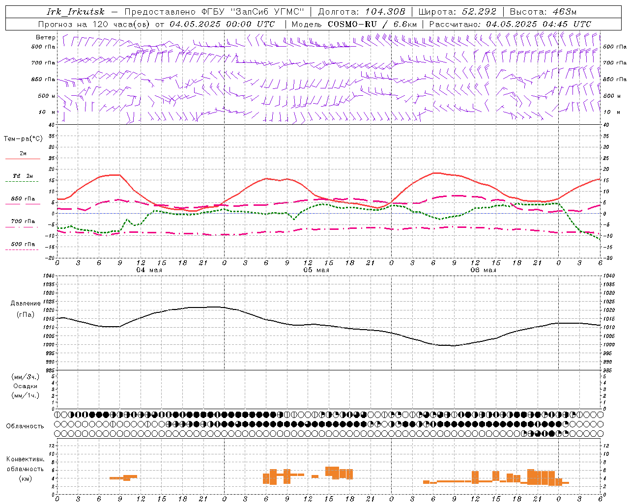
Task: Click the Ветер wind panel label
Action: [46, 37]
